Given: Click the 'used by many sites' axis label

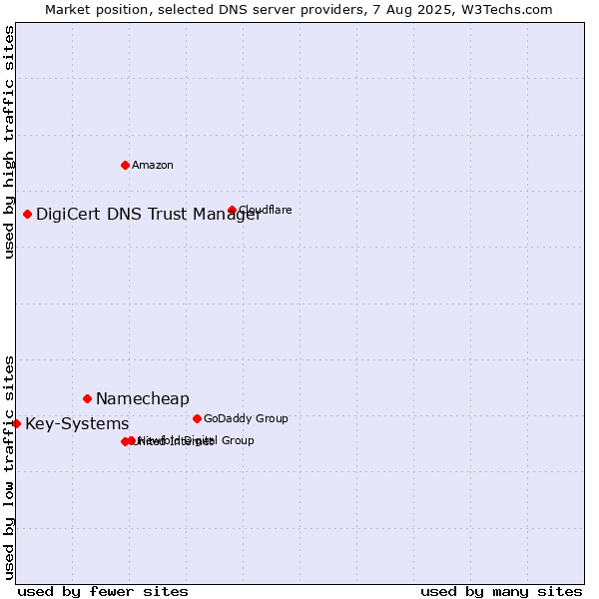Looking at the screenshot, I should [x=501, y=592].
